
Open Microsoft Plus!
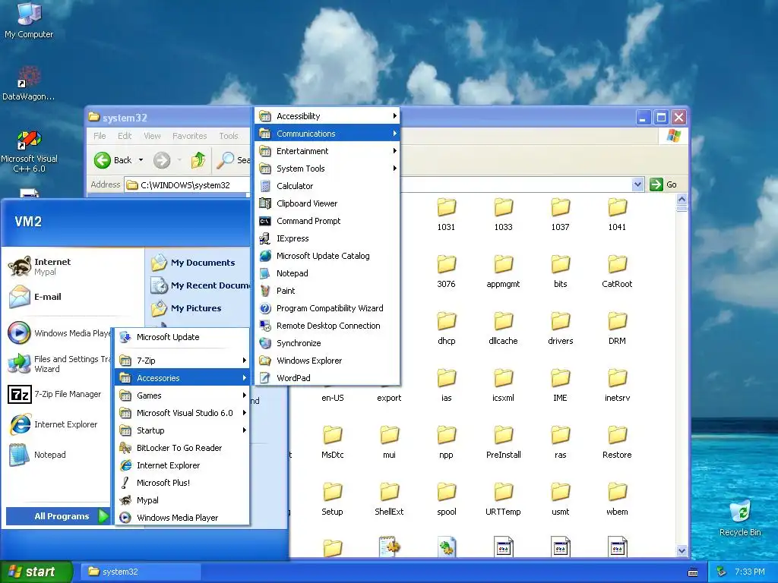pos(182,482)
